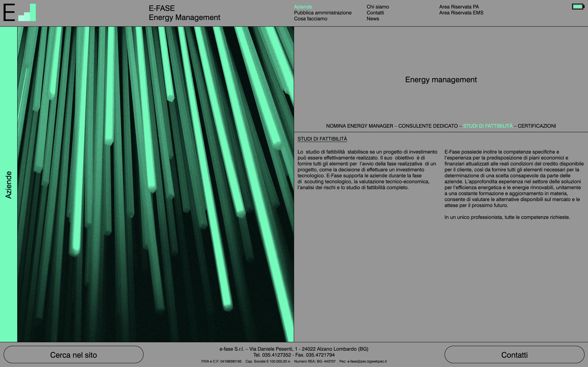Viewport: 588px width, 367px height.
Task: Navigate to Chi siamo
Action: 377,7
